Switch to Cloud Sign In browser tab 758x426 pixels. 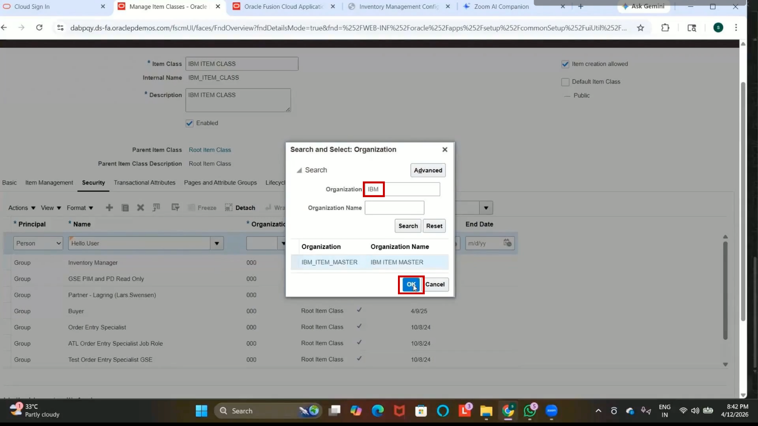54,6
